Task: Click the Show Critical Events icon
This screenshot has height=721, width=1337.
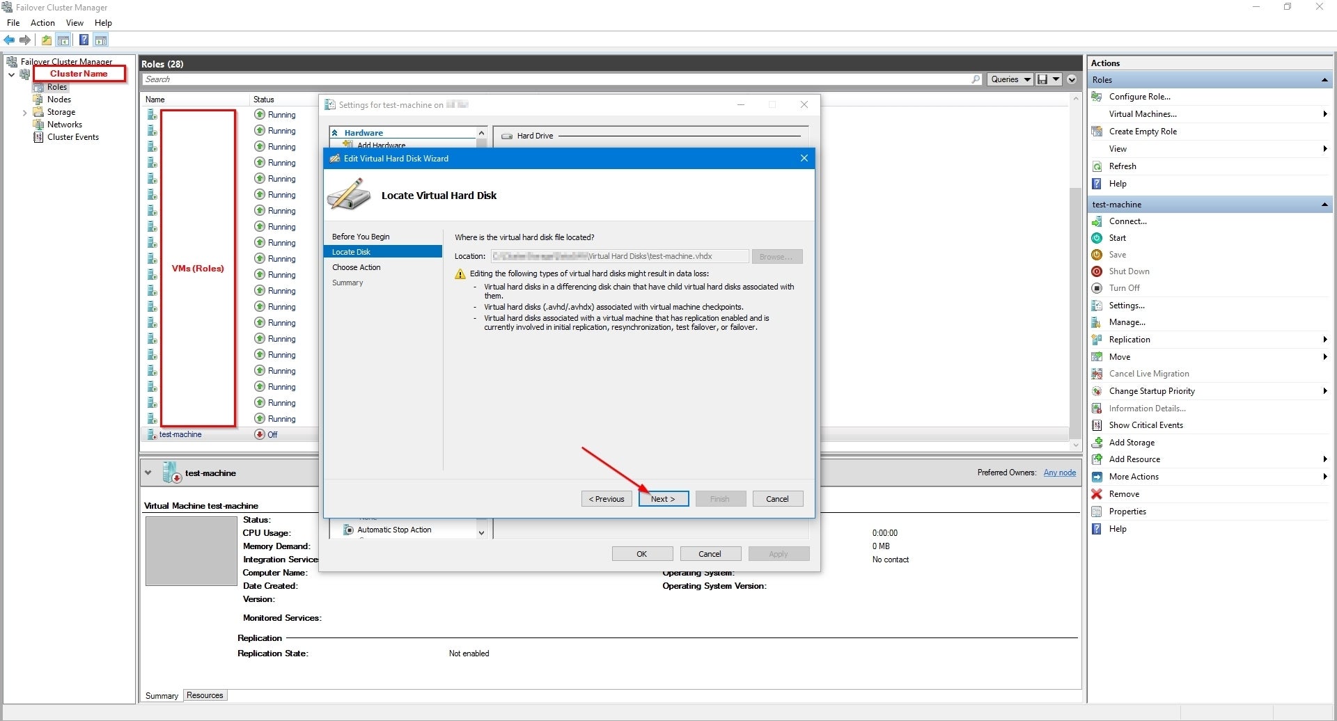Action: pyautogui.click(x=1097, y=425)
